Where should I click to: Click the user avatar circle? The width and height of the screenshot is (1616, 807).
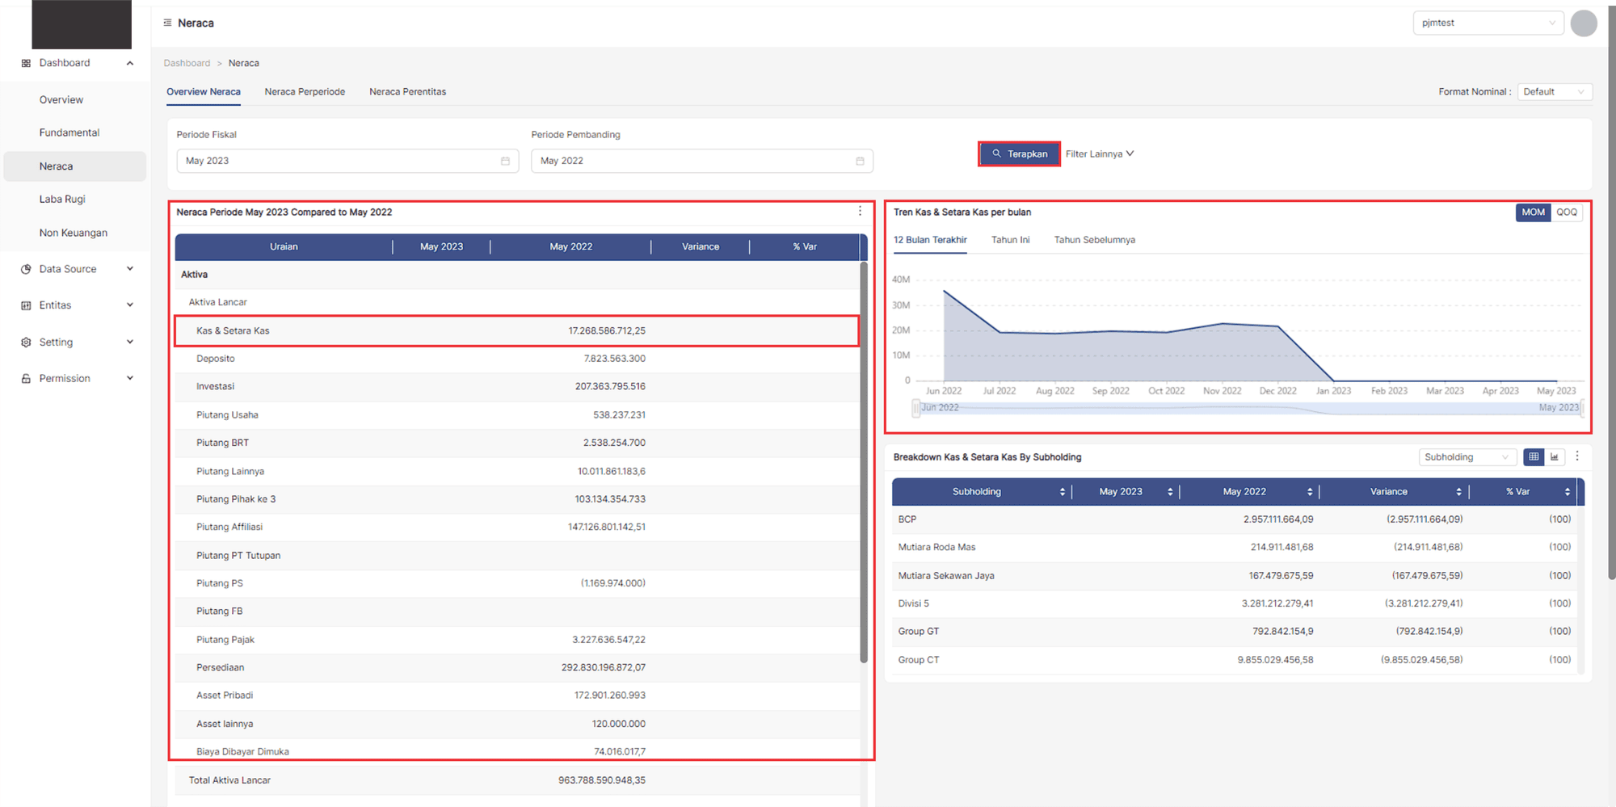click(1583, 23)
